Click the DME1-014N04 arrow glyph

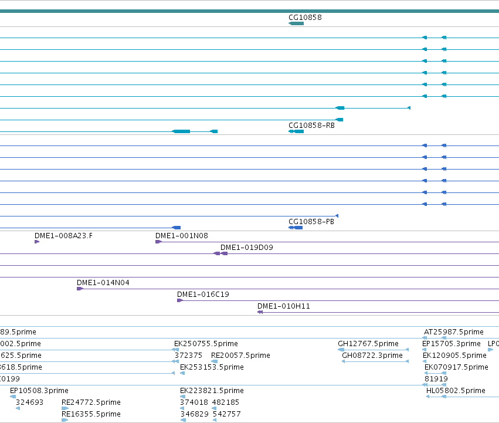(80, 289)
